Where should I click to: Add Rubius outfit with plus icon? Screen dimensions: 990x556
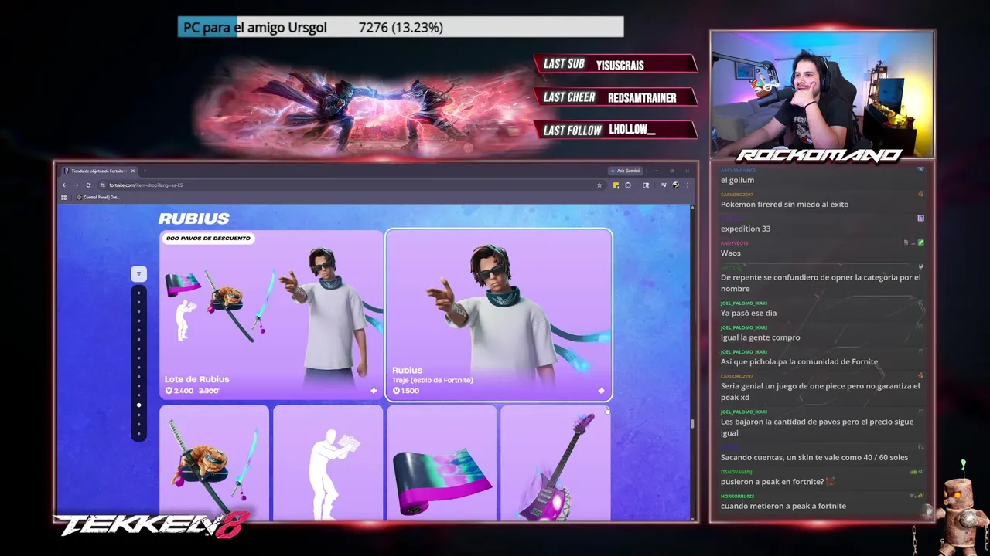[x=601, y=391]
